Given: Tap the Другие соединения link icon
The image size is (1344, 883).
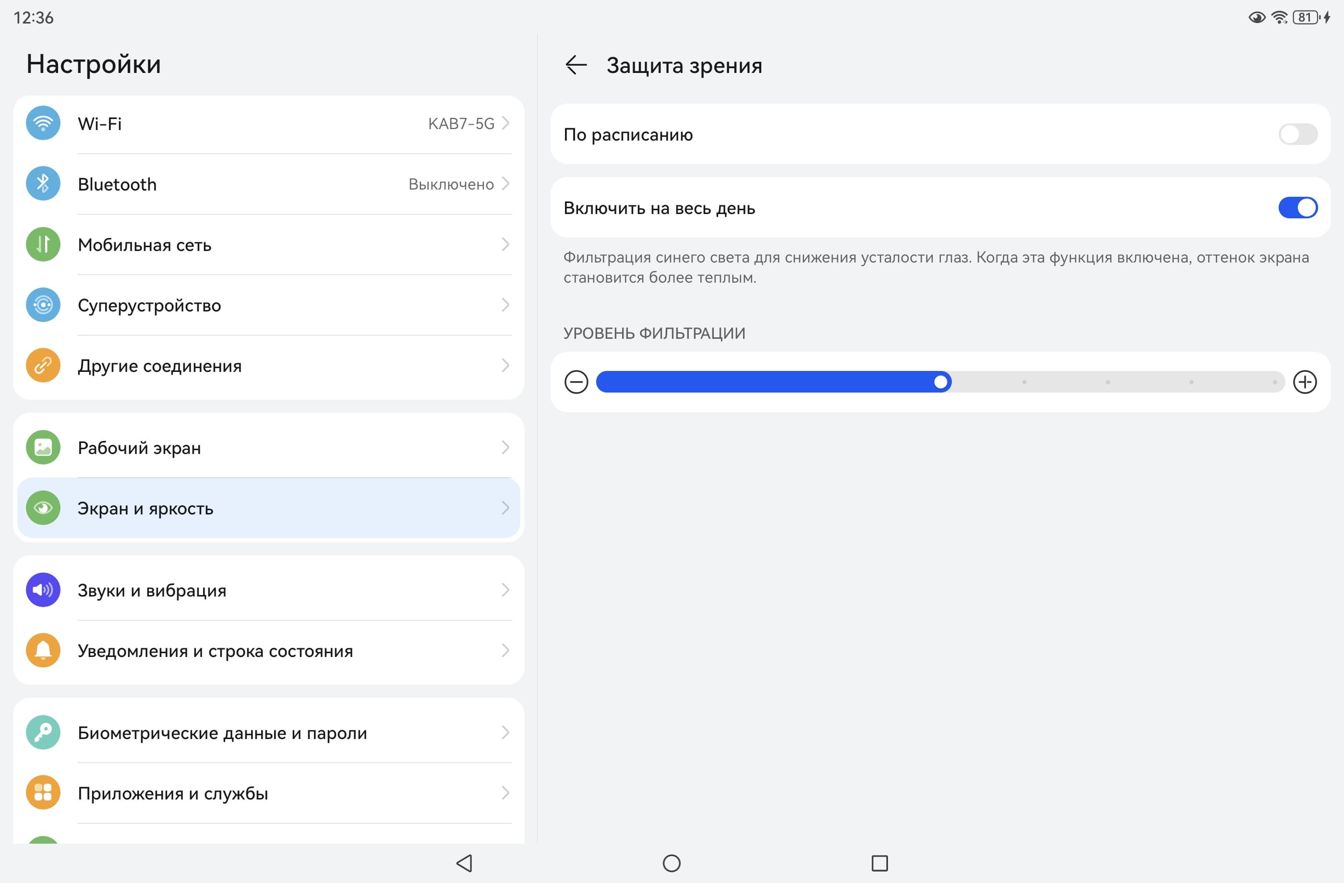Looking at the screenshot, I should 43,365.
